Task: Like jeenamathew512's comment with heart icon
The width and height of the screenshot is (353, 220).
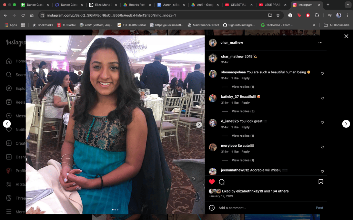Action: coord(322,172)
